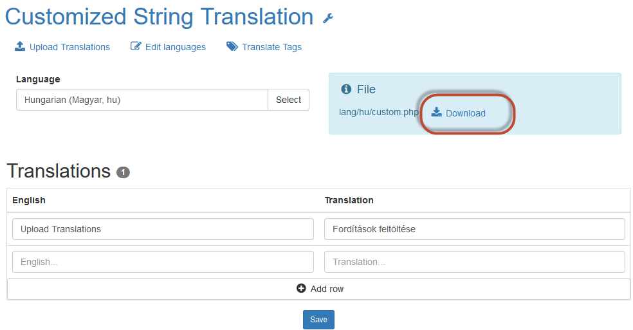
Task: Open the Edit languages link
Action: pyautogui.click(x=175, y=47)
